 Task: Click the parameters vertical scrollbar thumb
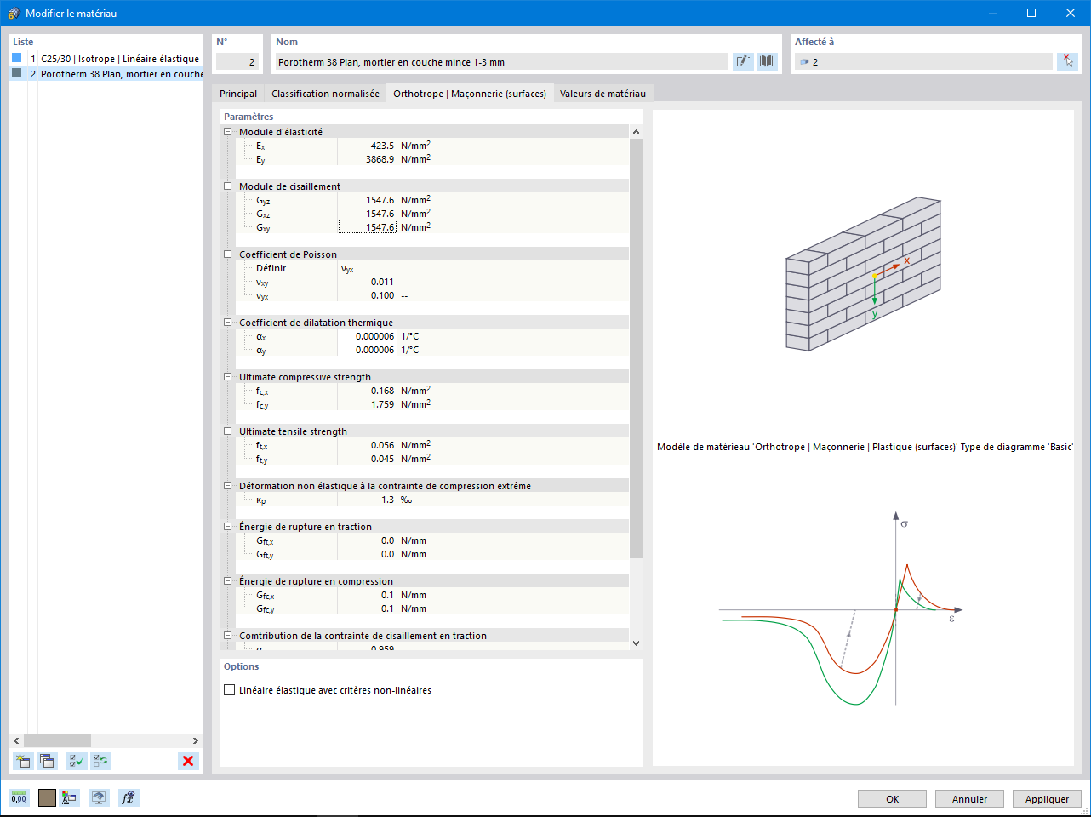pyautogui.click(x=636, y=348)
